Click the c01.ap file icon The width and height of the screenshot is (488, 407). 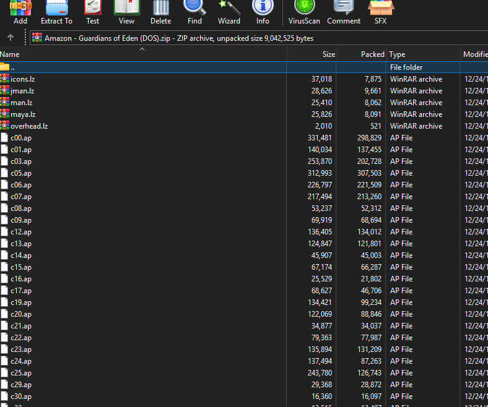tap(4, 150)
